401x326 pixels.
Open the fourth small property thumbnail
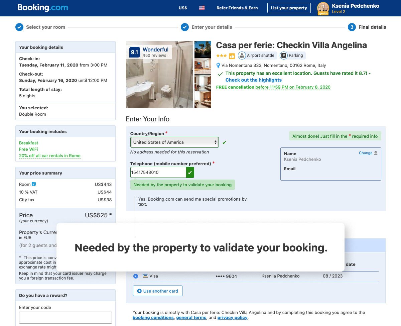pyautogui.click(x=203, y=100)
